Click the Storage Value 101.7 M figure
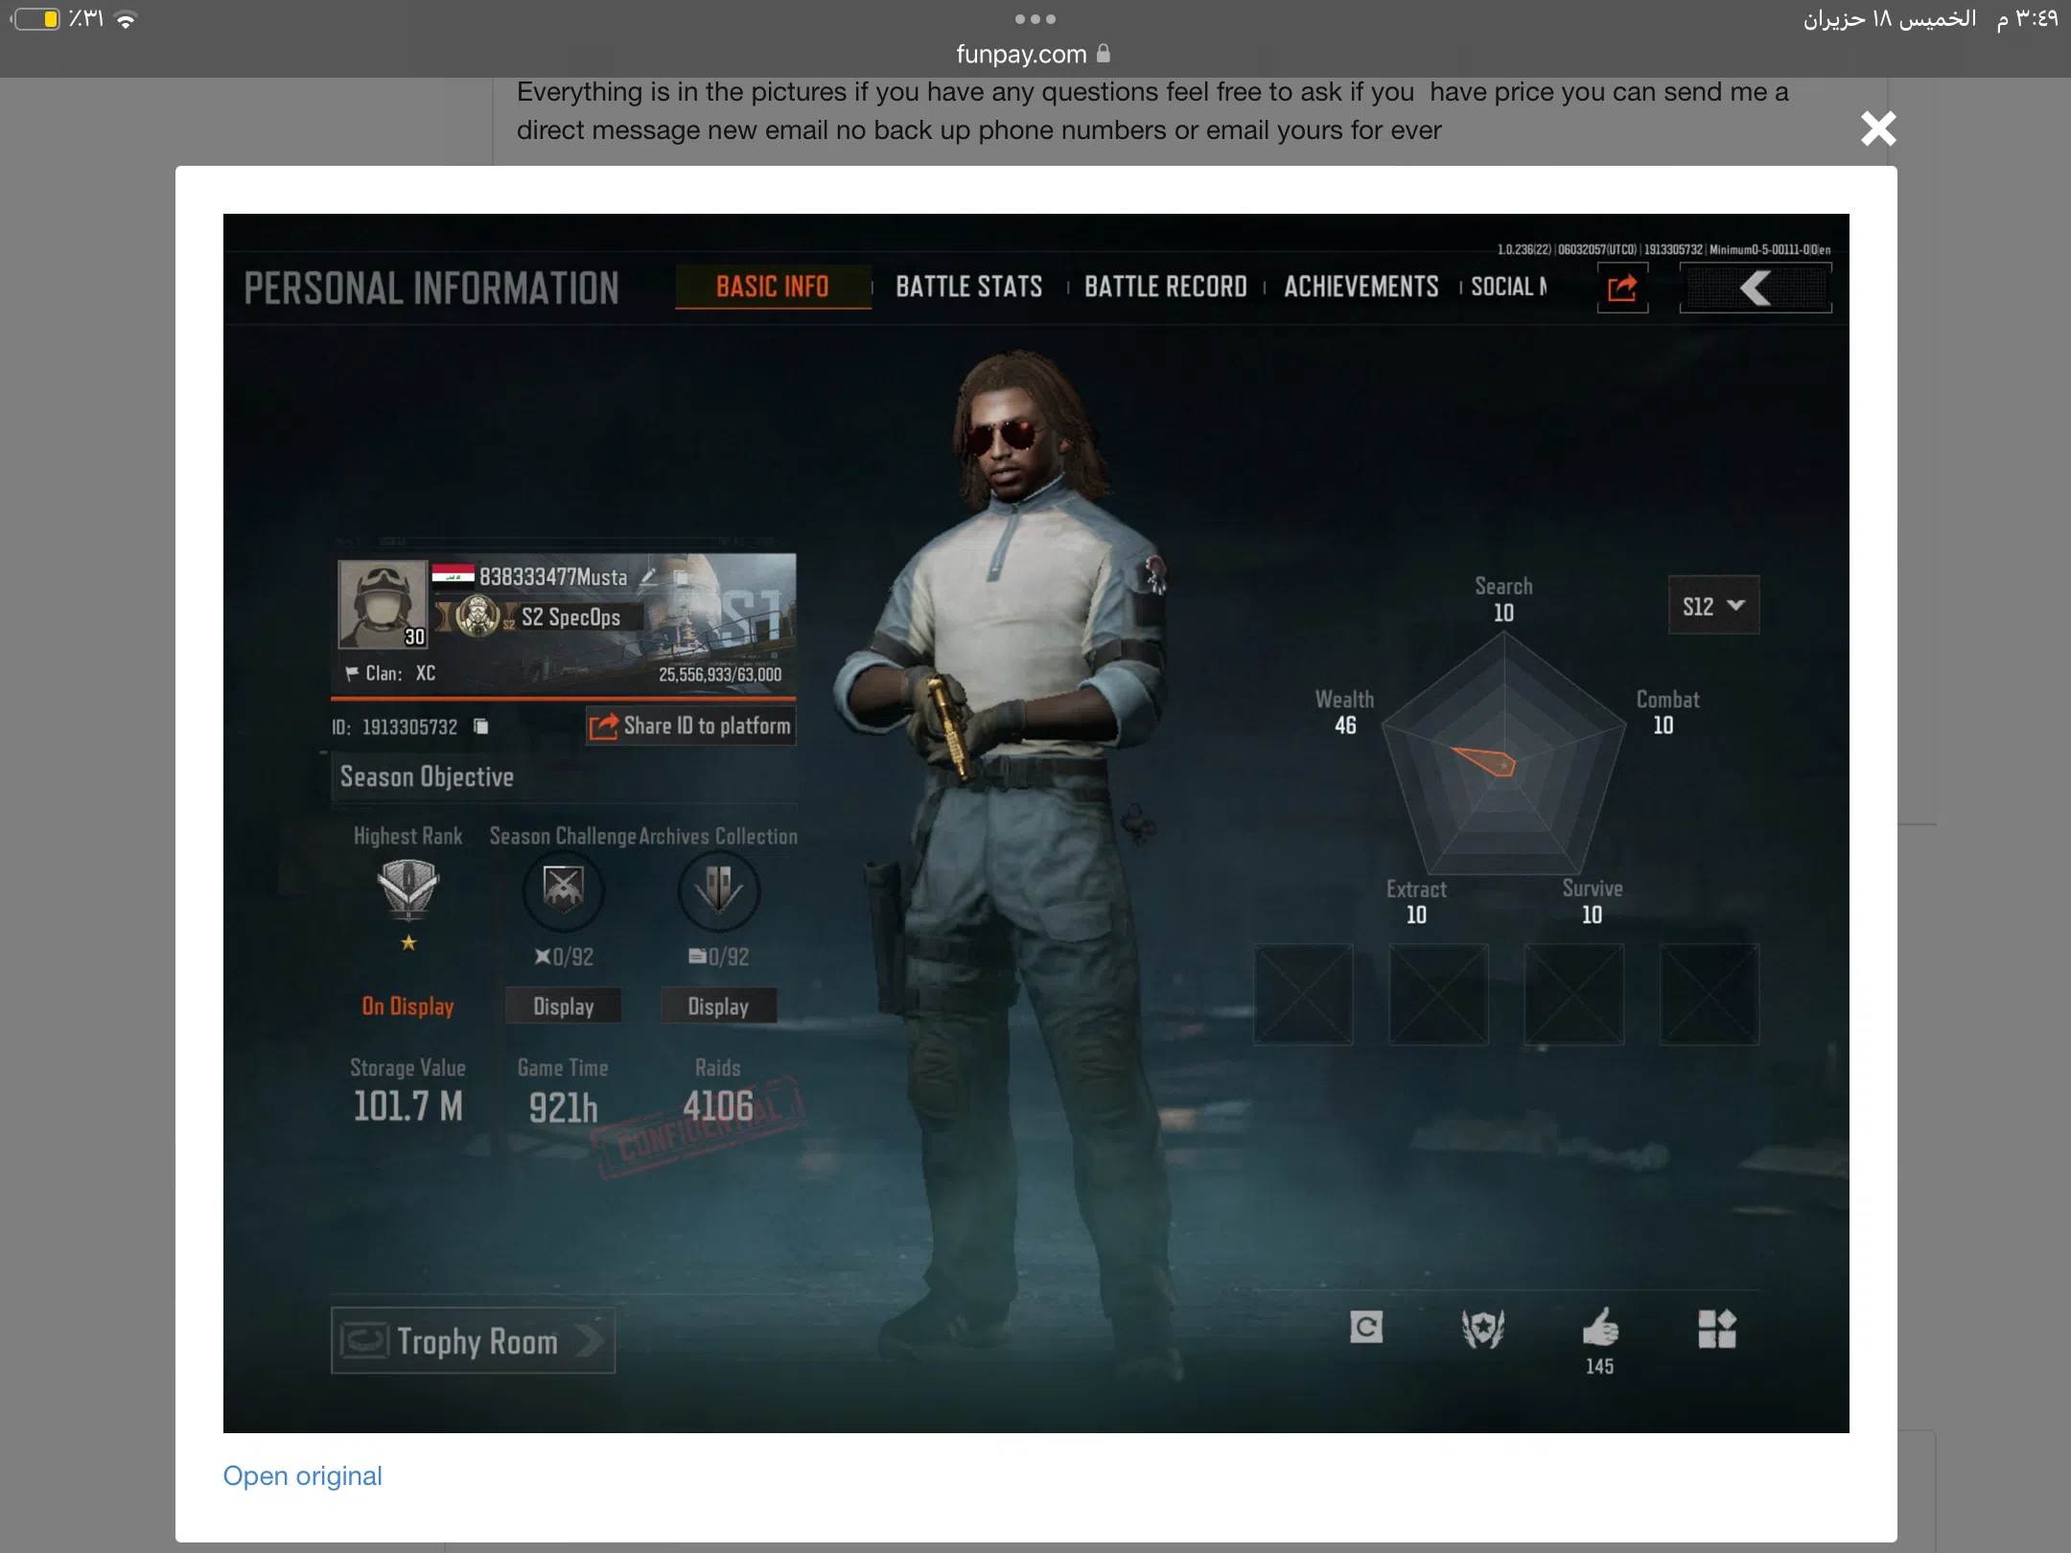 point(407,1106)
